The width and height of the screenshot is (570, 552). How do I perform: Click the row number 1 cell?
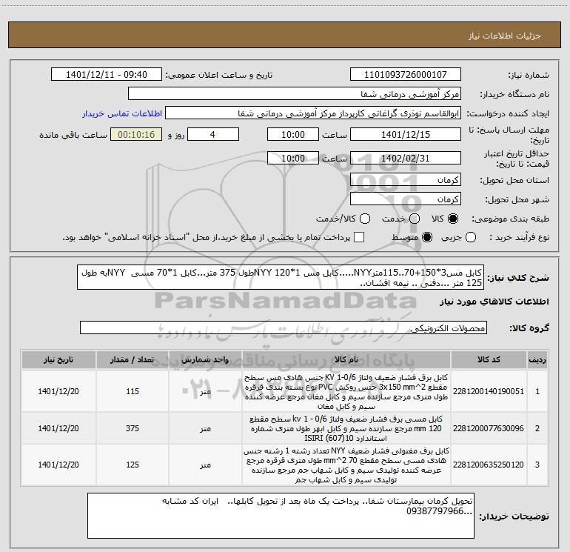point(537,391)
